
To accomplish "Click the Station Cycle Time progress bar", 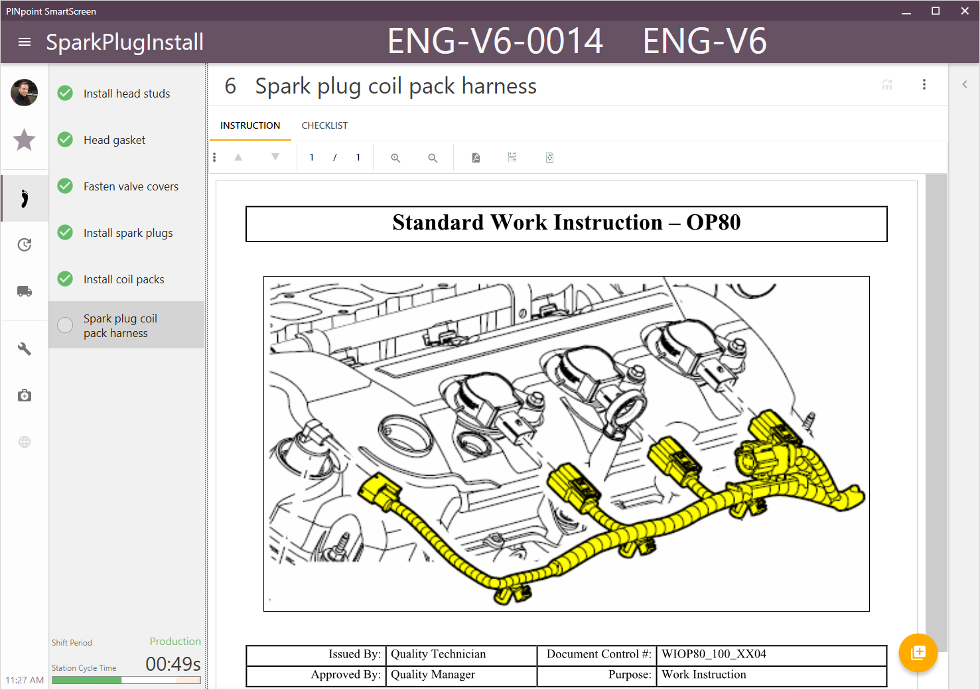I will (126, 680).
